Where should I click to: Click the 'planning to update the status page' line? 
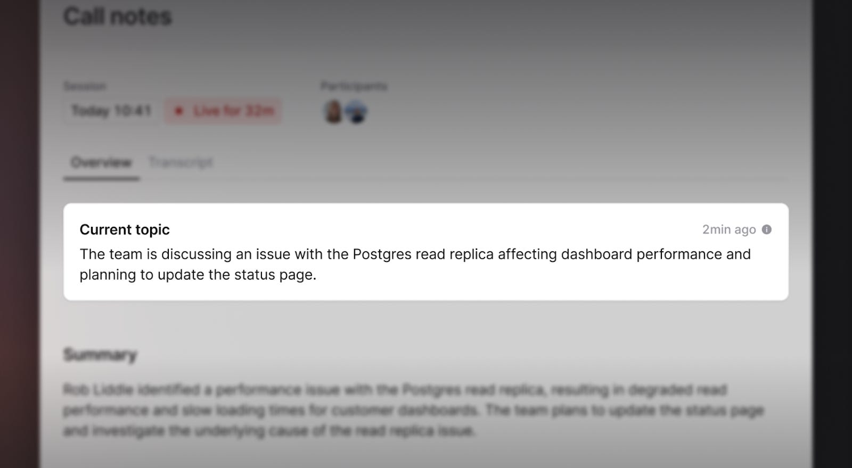pyautogui.click(x=198, y=275)
